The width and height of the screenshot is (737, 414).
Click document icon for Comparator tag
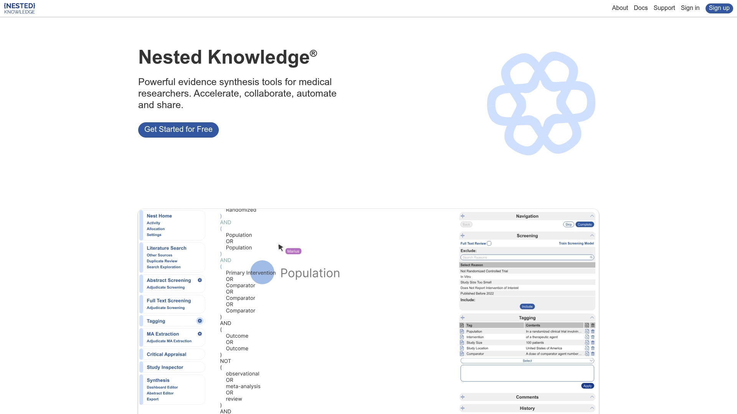pos(462,354)
